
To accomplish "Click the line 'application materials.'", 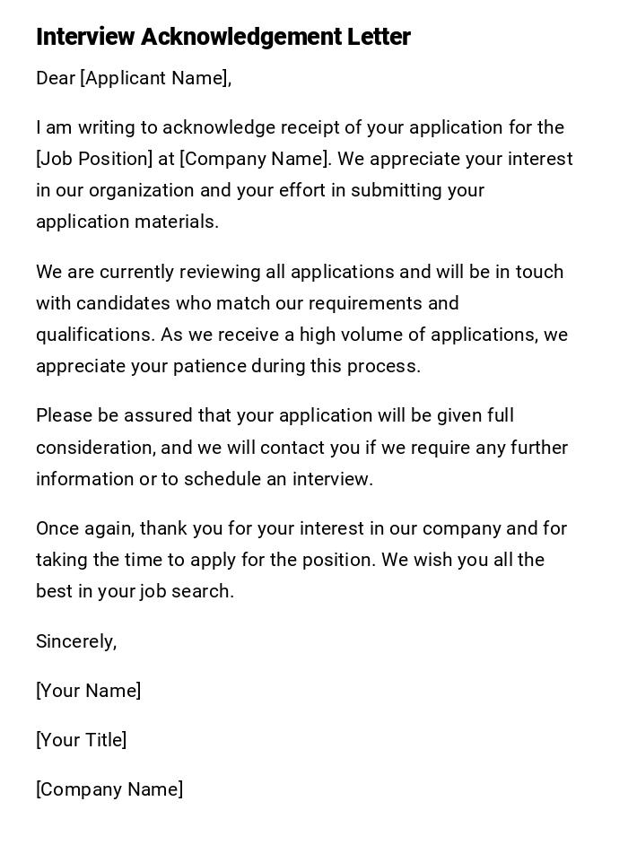I will tap(127, 222).
